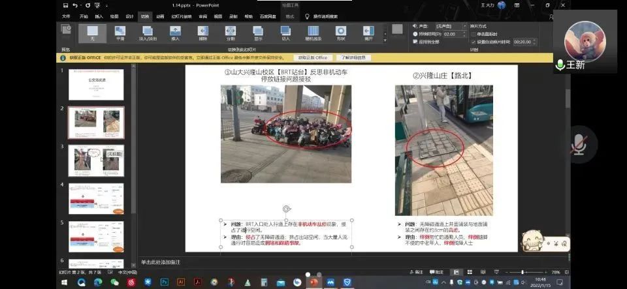Screen dimensions: 627x289
Task: Click 应用到全部 apply to all
Action: 426,42
